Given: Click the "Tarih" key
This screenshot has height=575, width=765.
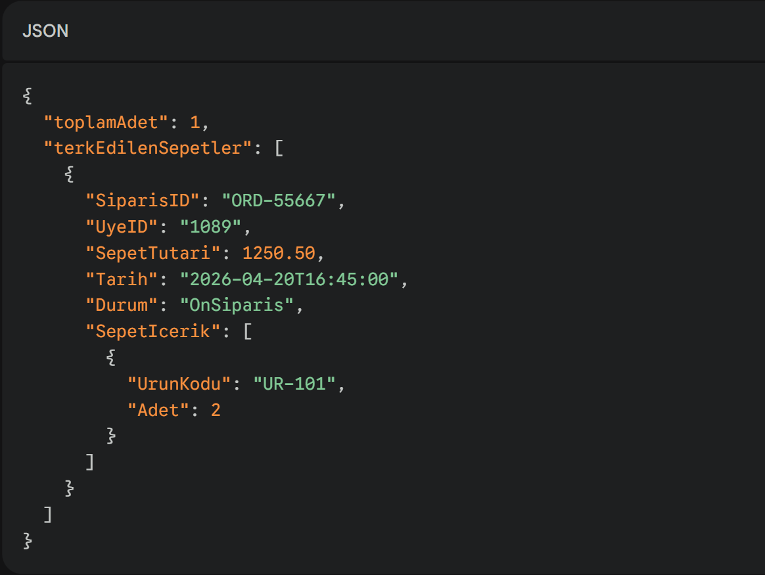Looking at the screenshot, I should click(122, 279).
